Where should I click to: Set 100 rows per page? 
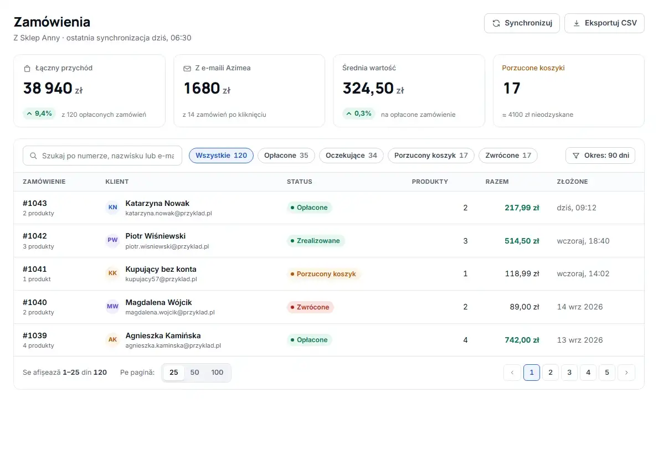click(217, 373)
